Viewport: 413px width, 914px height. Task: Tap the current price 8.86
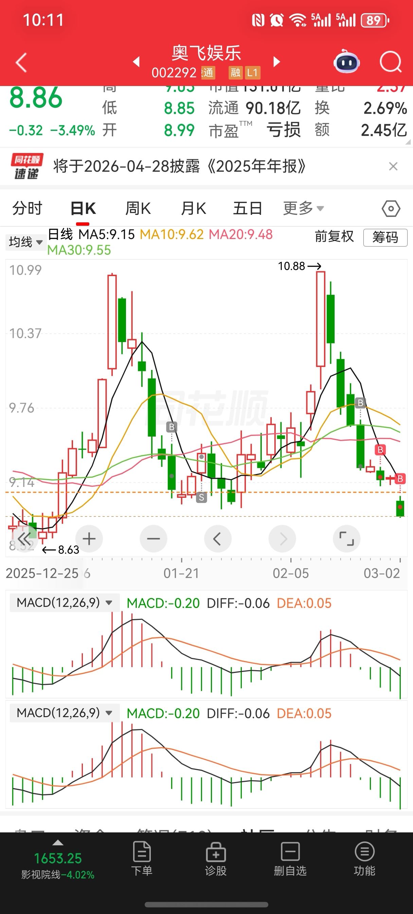coord(36,98)
